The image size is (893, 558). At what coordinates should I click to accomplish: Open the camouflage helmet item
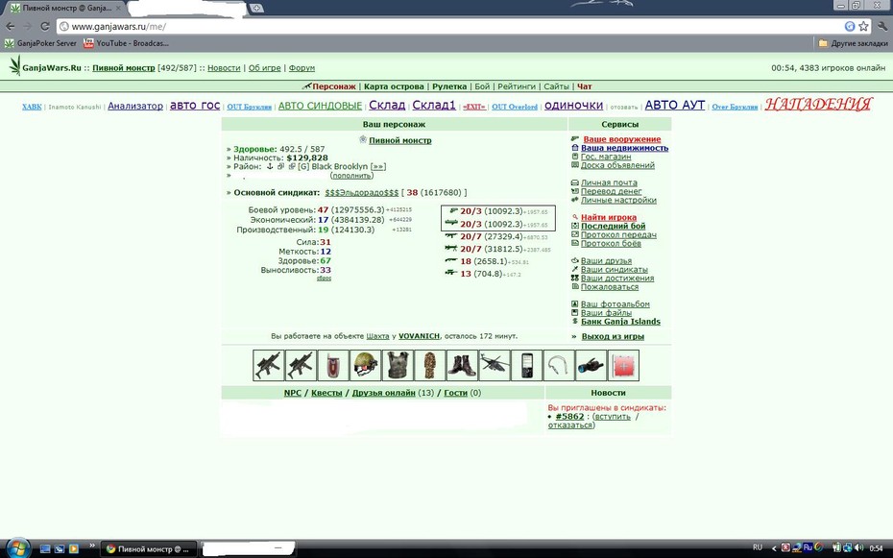pos(365,366)
